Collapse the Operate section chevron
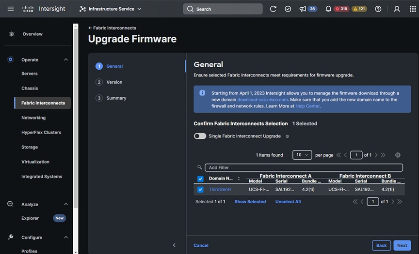 pyautogui.click(x=66, y=60)
